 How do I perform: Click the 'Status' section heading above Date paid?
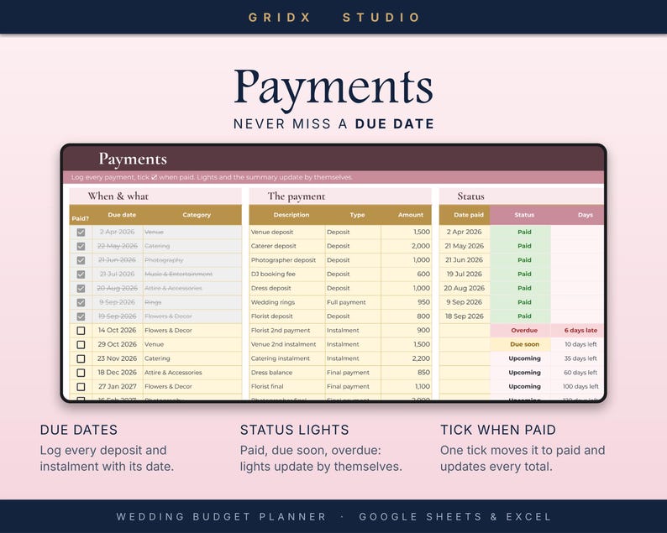(x=470, y=196)
